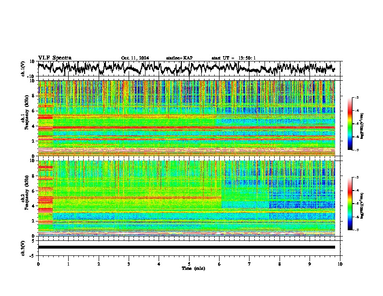The height and width of the screenshot is (296, 383).
Task: Click tick label 2 on the Time axis
Action: click(99, 264)
